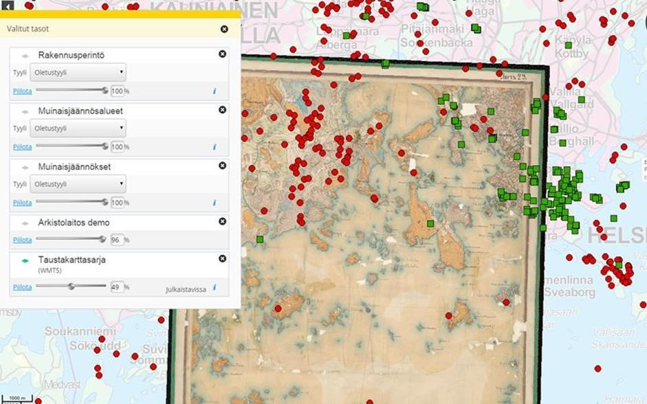Click the (WMTS) label under Taustakarttasarja
The width and height of the screenshot is (647, 404).
50,271
